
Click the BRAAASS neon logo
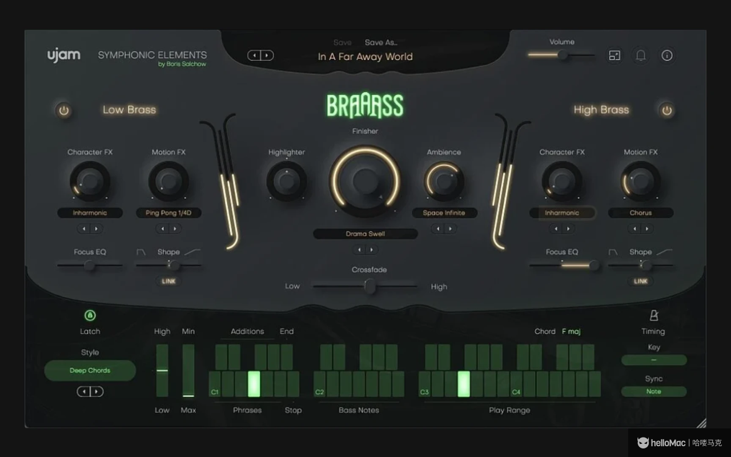coord(365,106)
